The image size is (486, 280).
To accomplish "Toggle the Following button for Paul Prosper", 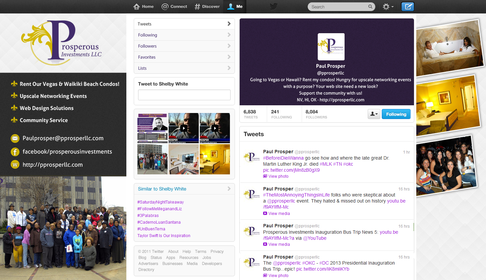I will point(396,114).
